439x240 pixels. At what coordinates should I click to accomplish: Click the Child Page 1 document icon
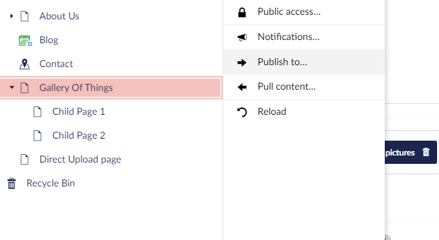point(37,112)
